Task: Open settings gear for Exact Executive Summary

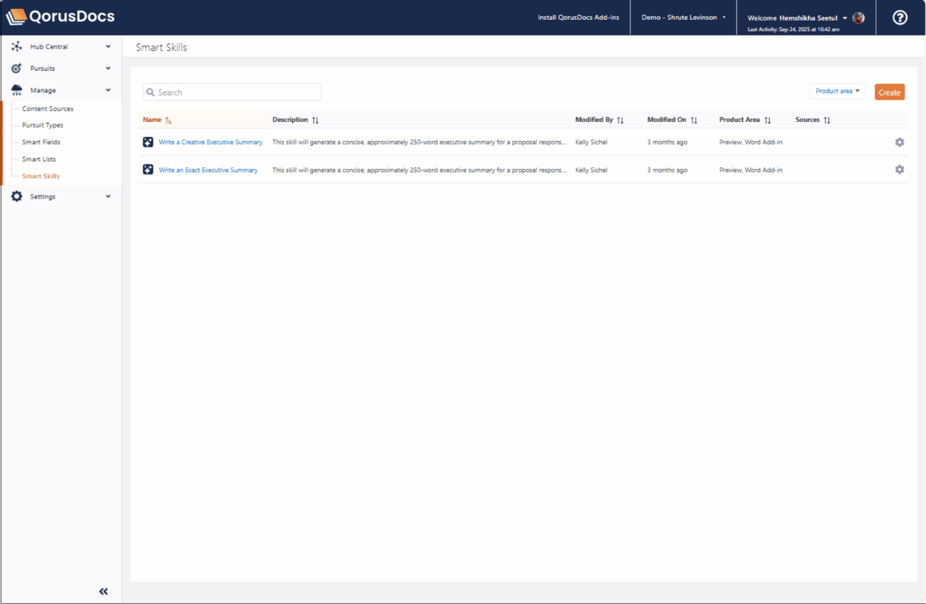Action: pyautogui.click(x=899, y=169)
